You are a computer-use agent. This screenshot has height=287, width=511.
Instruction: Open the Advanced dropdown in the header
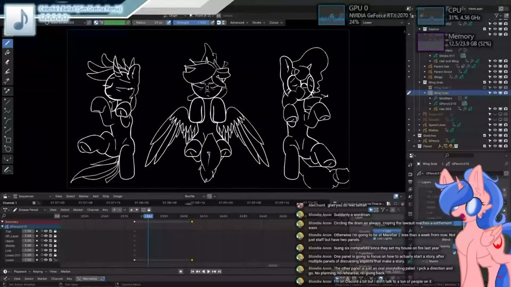click(238, 23)
